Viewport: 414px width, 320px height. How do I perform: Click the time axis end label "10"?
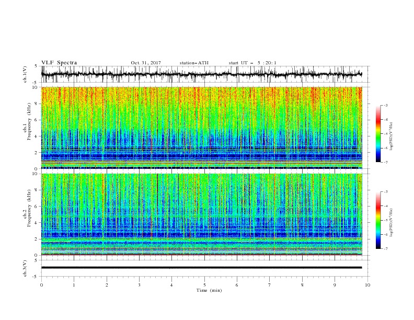pos(367,285)
